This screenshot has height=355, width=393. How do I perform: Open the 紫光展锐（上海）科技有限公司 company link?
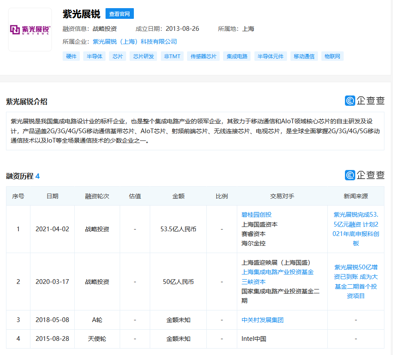135,42
